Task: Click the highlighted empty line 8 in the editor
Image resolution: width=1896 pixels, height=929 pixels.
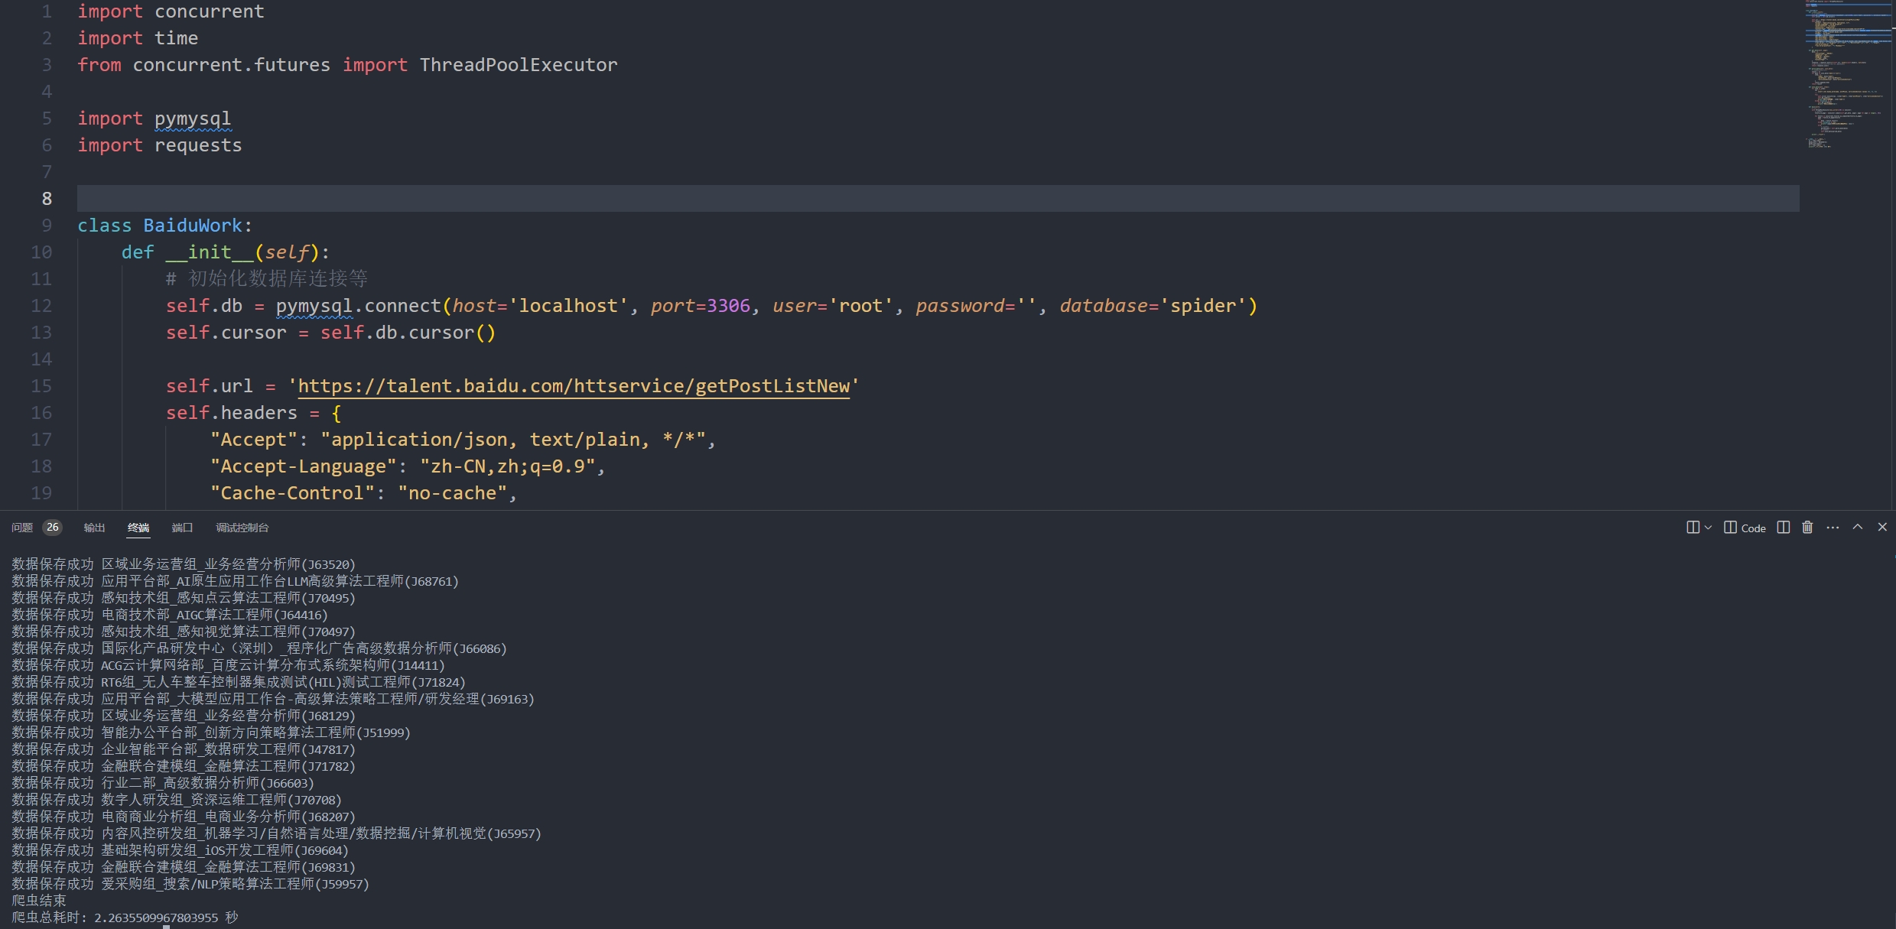Action: pos(938,199)
